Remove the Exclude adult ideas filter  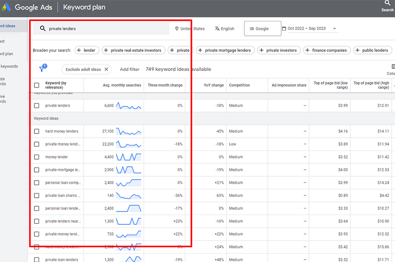(106, 69)
